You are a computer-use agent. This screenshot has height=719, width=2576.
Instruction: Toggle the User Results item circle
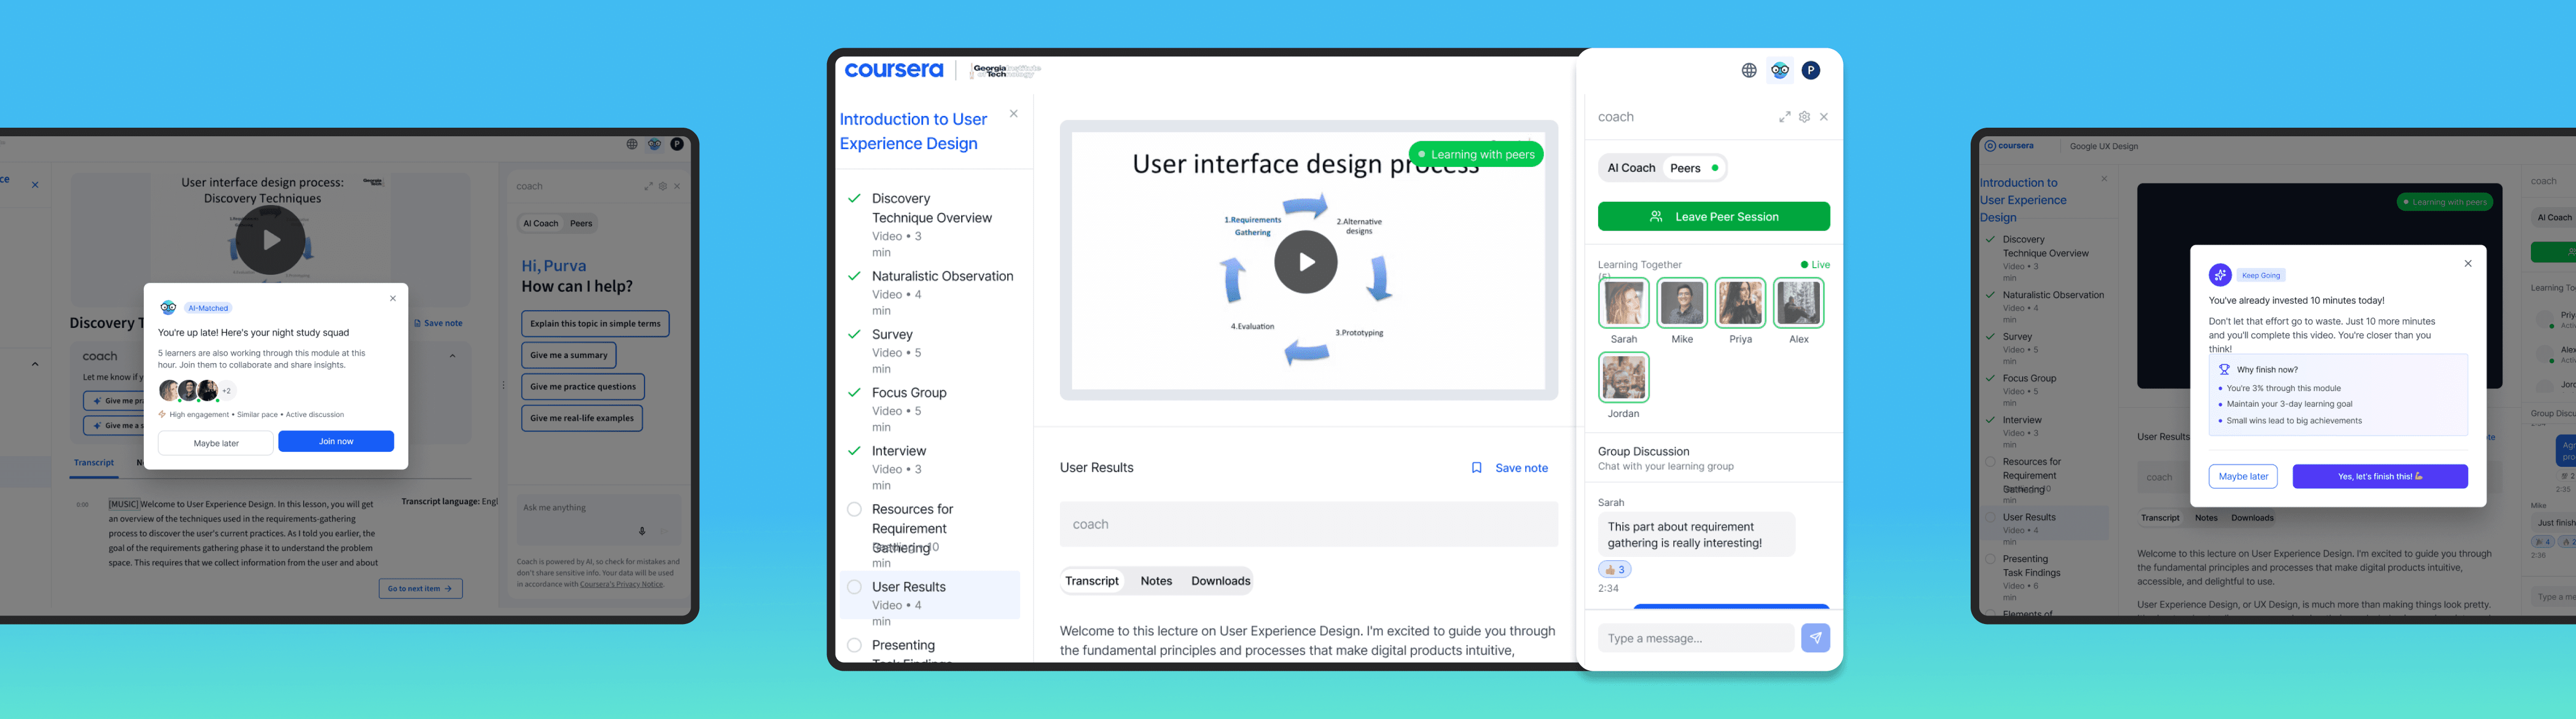click(x=854, y=587)
